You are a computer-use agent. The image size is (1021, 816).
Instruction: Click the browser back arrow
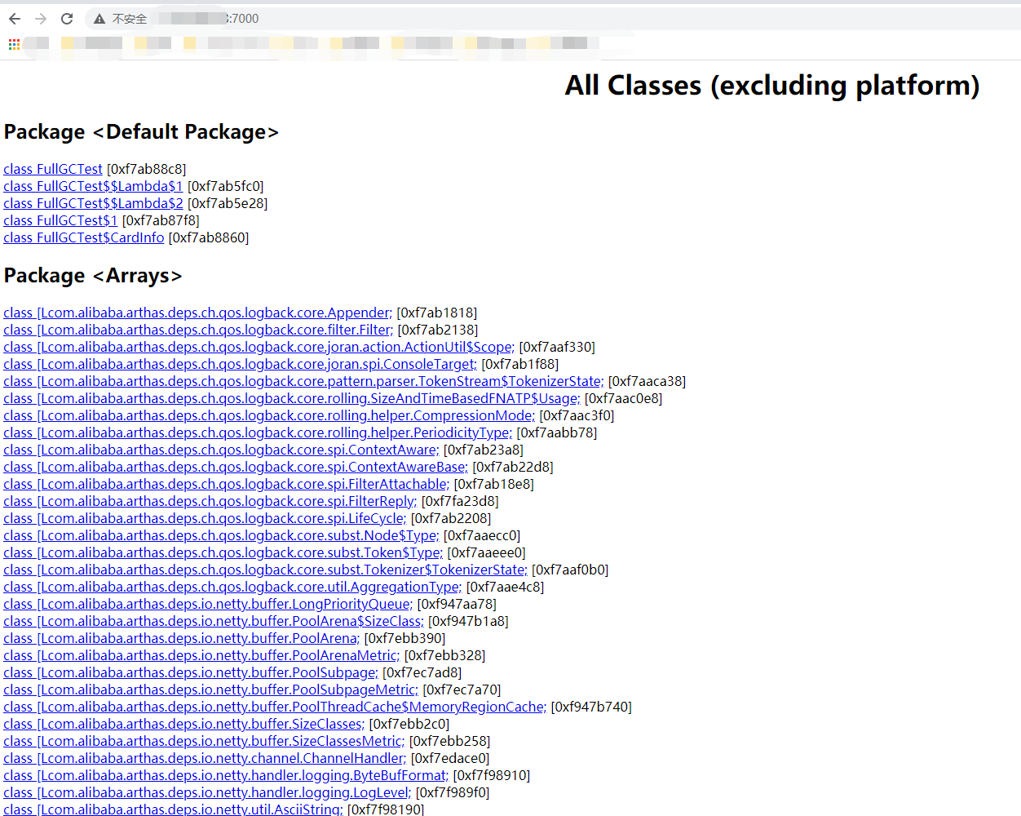point(15,19)
